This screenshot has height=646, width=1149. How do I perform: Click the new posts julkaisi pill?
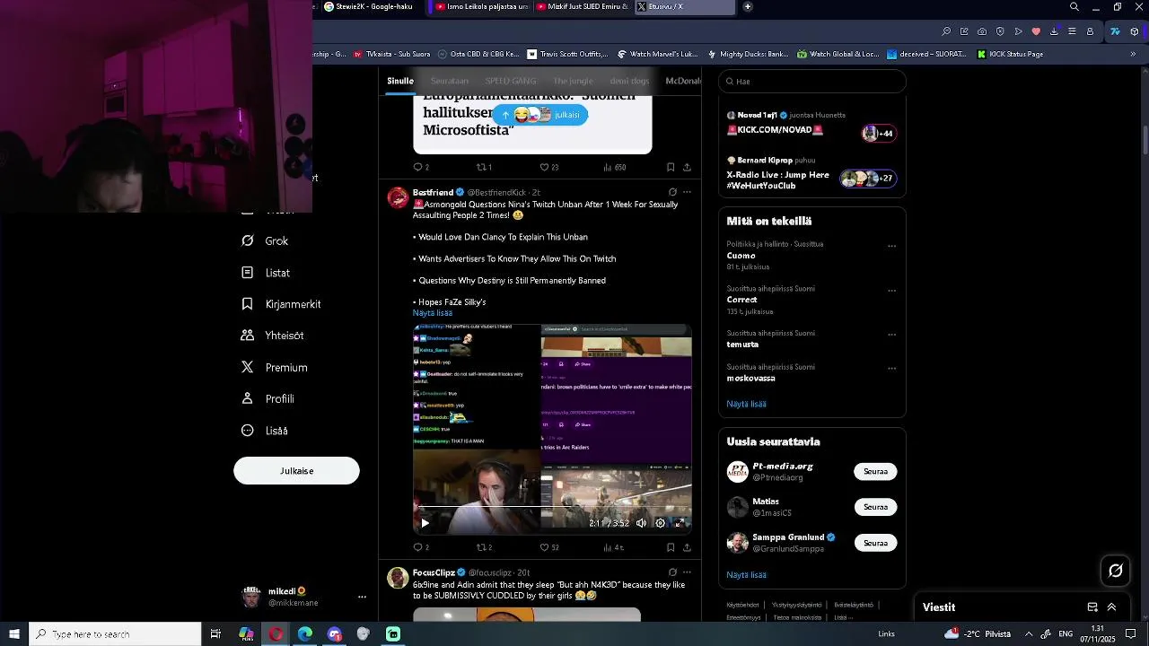[x=539, y=115]
